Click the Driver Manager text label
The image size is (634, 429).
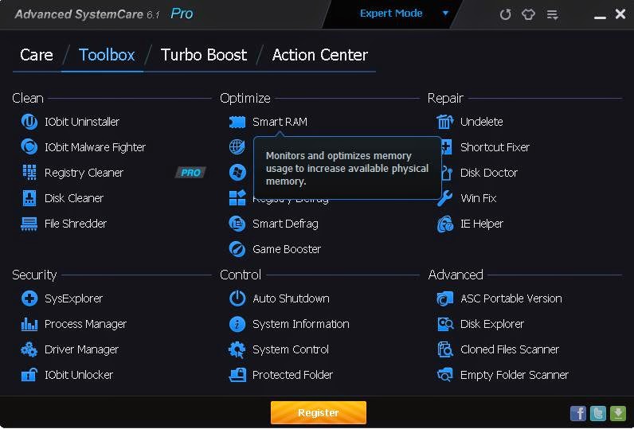point(81,349)
